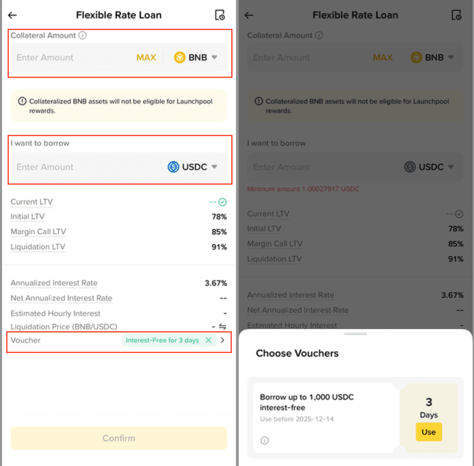Tap the underlined Margin Call LTV label on the undimmed screen

[x=38, y=232]
